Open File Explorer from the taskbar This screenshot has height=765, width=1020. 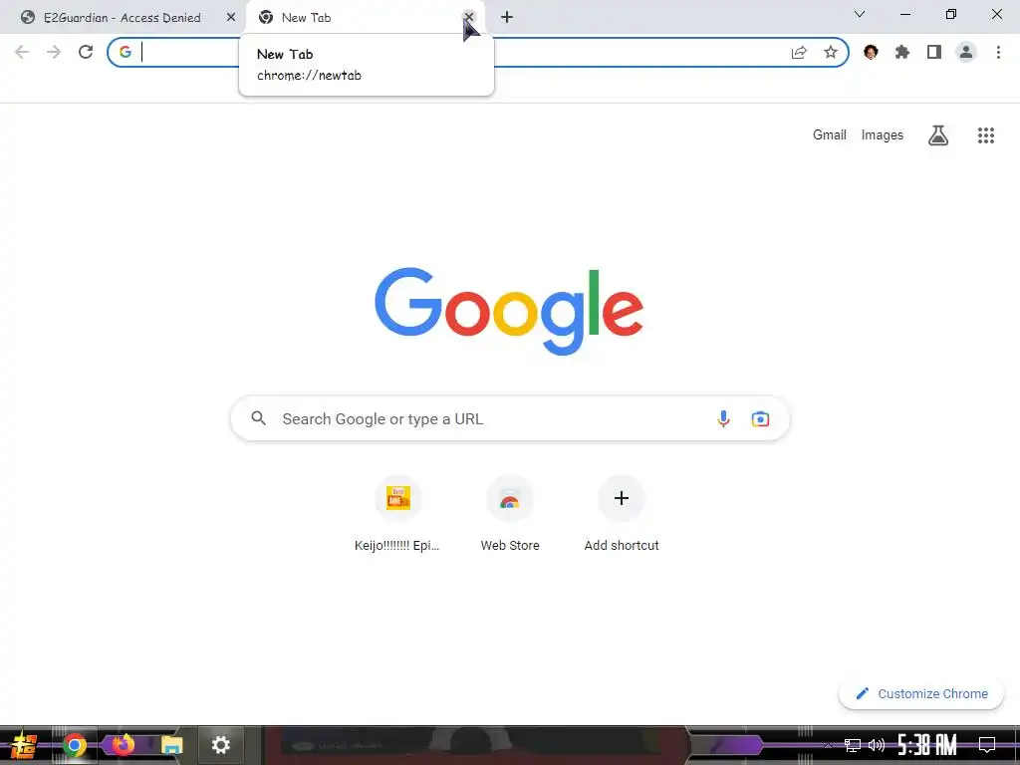(x=171, y=745)
